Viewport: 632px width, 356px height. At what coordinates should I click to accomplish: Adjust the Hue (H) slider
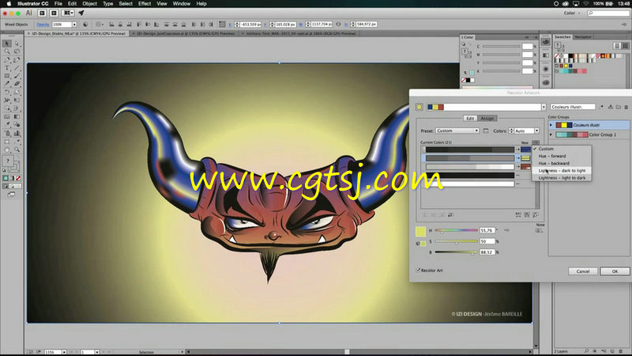[x=457, y=230]
